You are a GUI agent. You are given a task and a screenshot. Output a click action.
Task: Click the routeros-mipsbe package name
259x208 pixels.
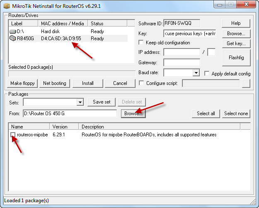[x=32, y=135]
